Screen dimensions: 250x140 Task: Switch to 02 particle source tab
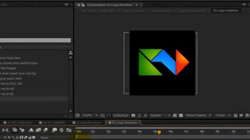[x=87, y=122]
